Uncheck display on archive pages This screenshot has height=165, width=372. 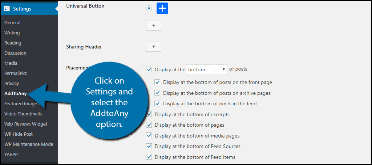(x=157, y=93)
